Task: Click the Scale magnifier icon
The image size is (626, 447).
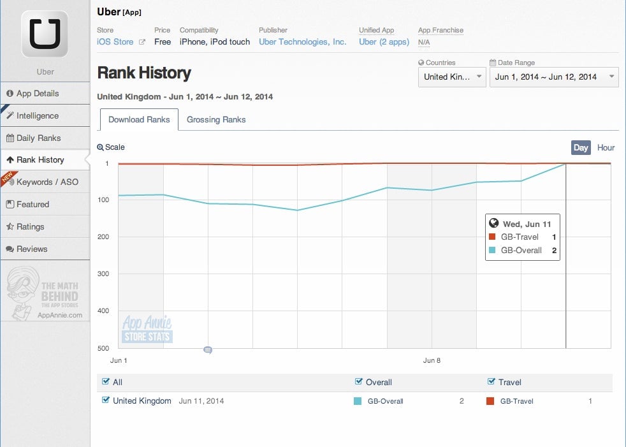Action: (100, 147)
